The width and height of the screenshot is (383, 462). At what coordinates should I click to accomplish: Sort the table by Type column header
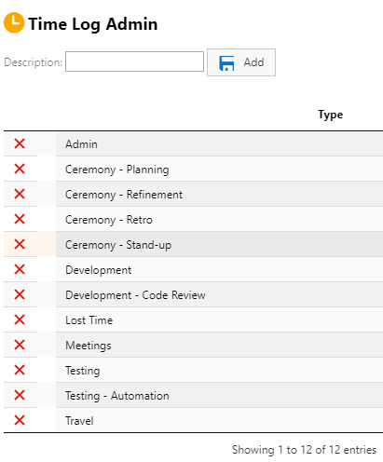(x=330, y=115)
